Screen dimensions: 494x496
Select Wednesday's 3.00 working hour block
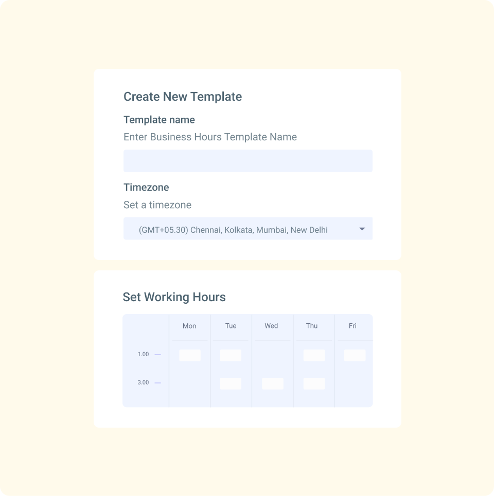(x=272, y=383)
